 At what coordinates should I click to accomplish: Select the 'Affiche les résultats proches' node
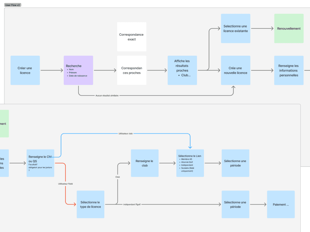coord(182,70)
